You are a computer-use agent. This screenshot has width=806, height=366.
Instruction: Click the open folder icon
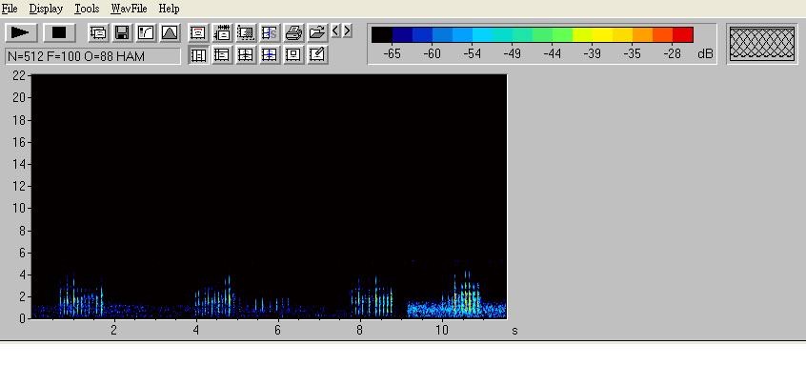pyautogui.click(x=317, y=33)
